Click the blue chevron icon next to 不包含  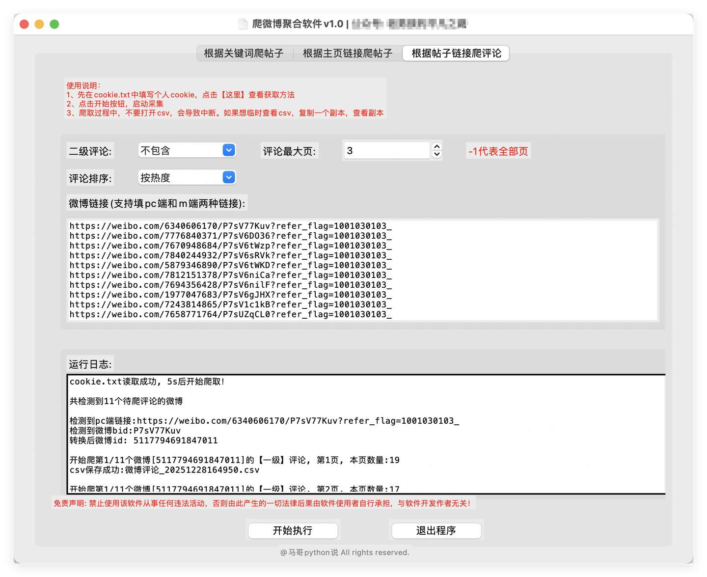point(228,150)
